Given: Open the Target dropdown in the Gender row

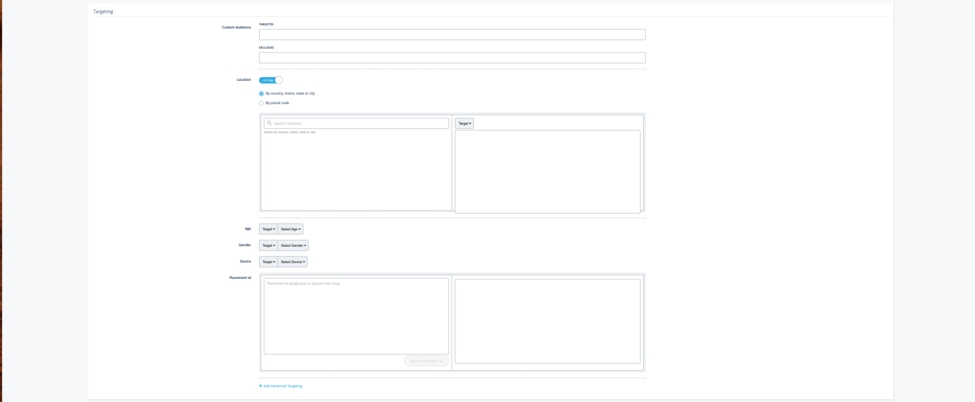Looking at the screenshot, I should (x=269, y=246).
